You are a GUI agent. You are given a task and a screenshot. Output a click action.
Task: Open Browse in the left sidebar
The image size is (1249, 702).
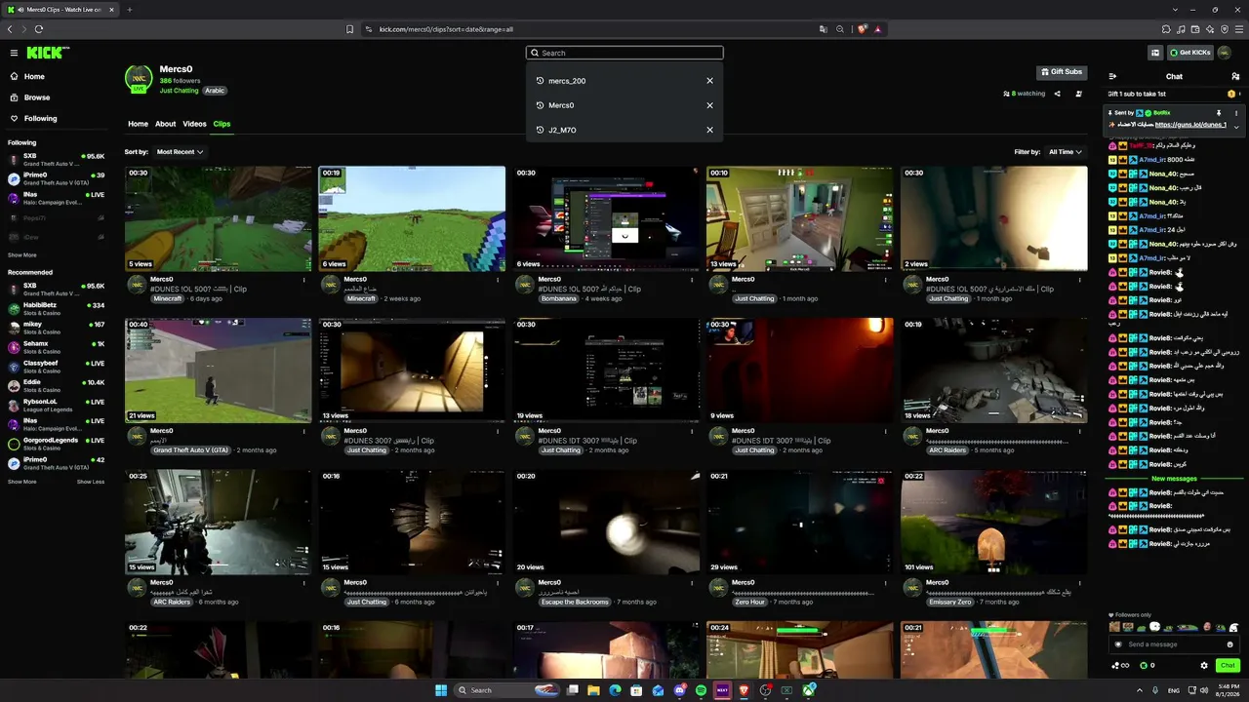tap(37, 97)
